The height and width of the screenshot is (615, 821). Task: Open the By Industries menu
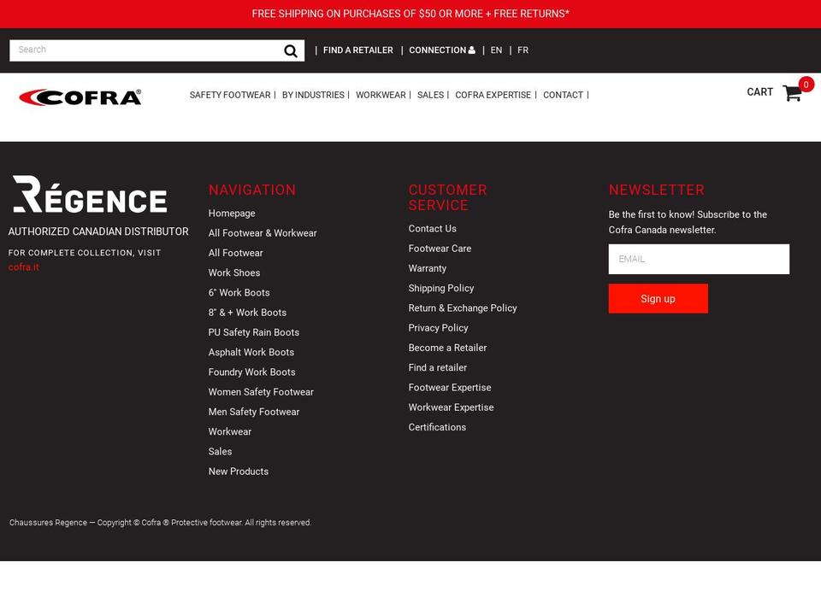[313, 95]
